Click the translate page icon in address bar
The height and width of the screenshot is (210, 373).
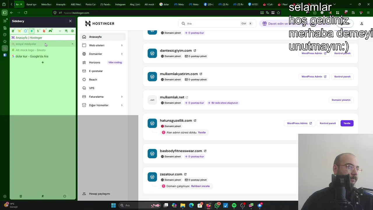coord(267,13)
